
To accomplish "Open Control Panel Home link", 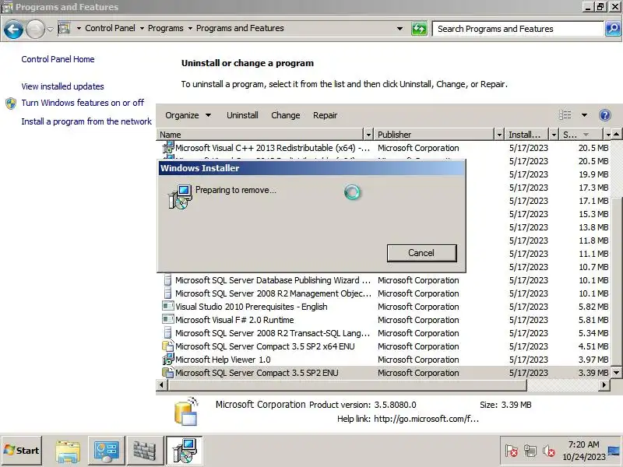I will 58,59.
